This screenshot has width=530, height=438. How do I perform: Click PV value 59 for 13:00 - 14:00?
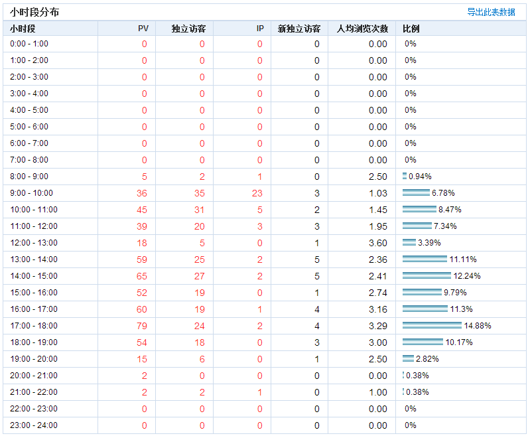pyautogui.click(x=142, y=259)
